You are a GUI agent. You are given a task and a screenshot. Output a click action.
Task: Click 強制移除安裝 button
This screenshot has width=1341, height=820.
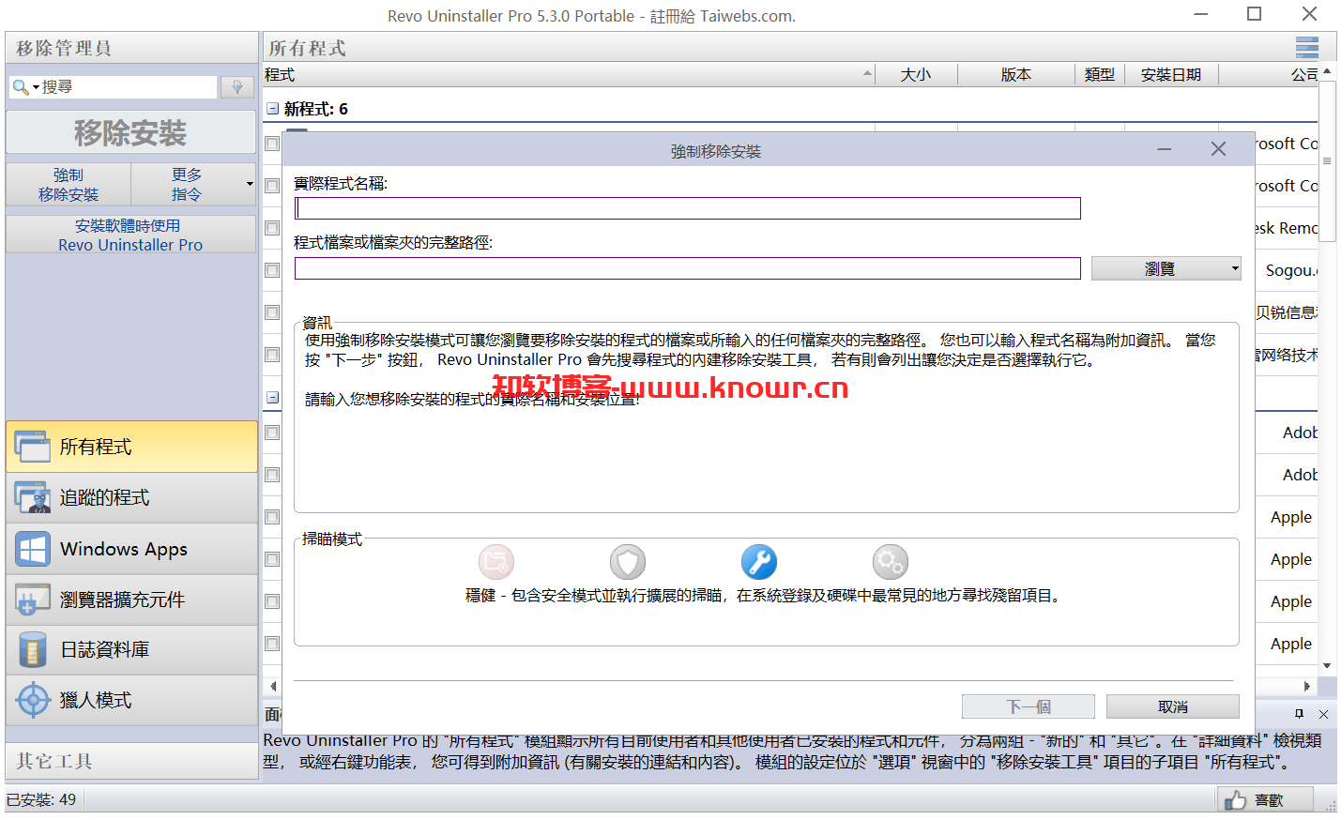[69, 184]
